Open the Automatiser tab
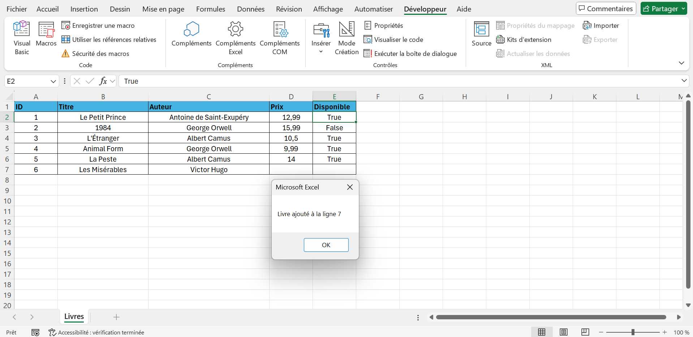The width and height of the screenshot is (693, 337). (x=374, y=9)
